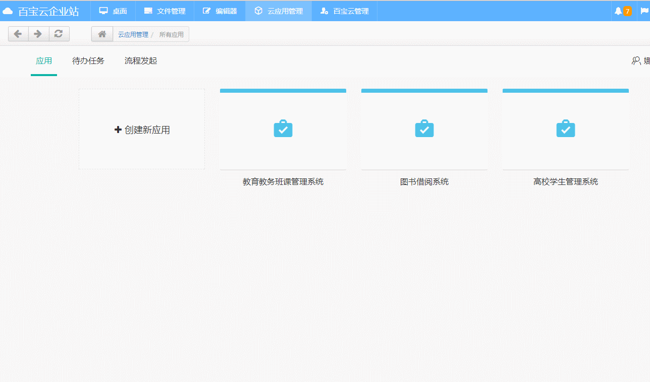Open the 文件管理 menu item

165,10
